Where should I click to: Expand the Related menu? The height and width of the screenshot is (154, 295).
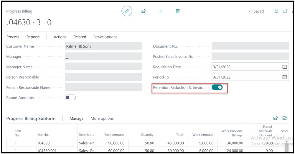pyautogui.click(x=80, y=37)
